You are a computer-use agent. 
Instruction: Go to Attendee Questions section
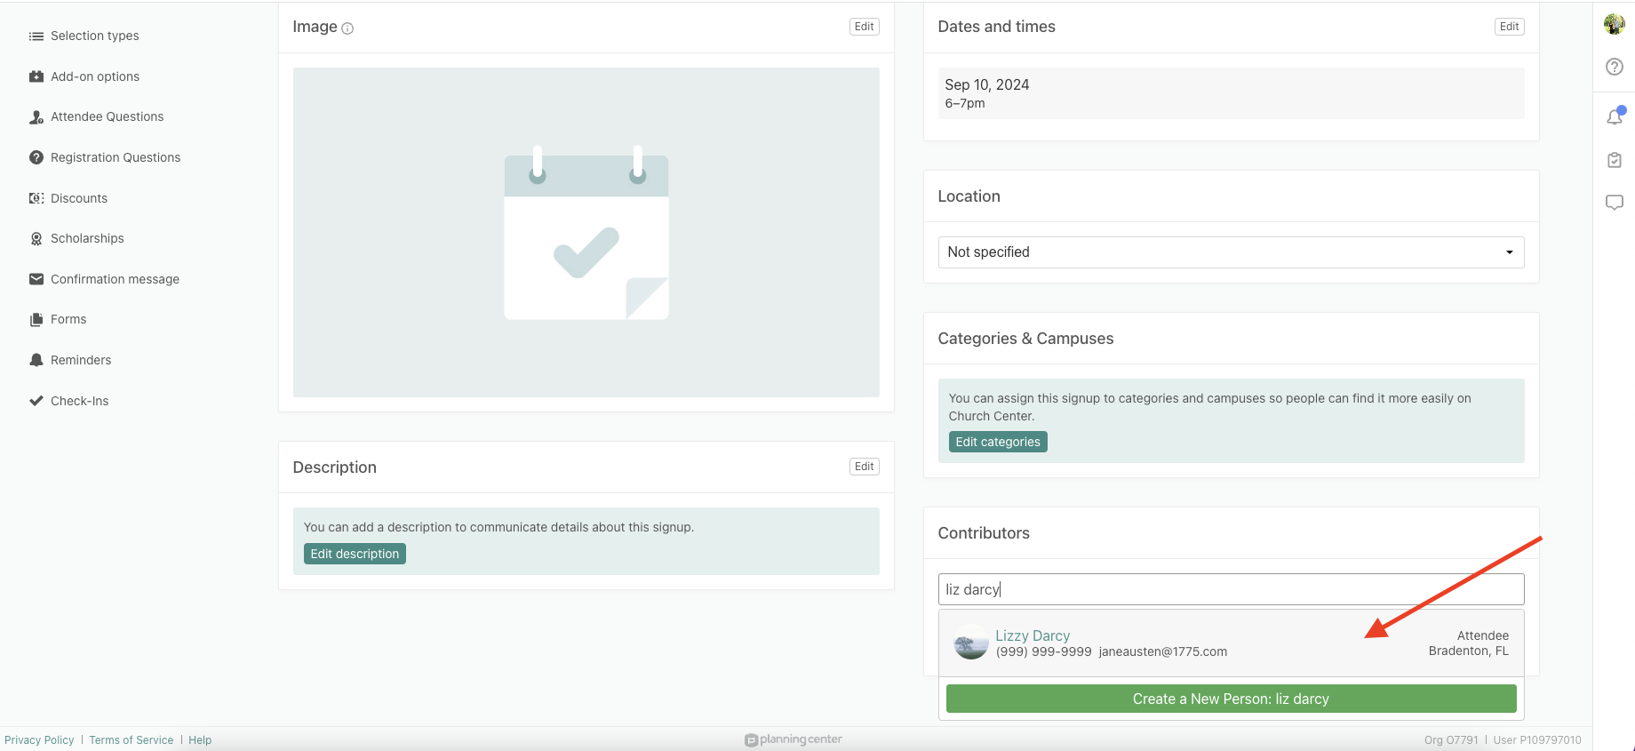point(107,117)
